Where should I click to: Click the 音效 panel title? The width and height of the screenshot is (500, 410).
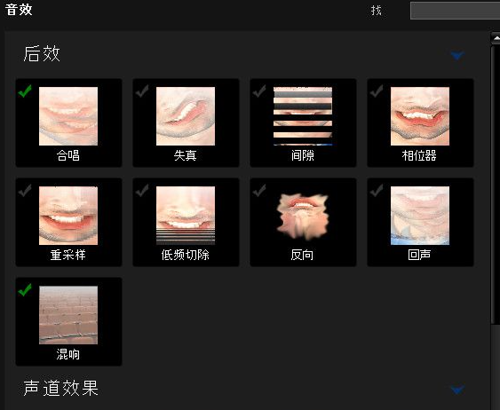pyautogui.click(x=19, y=9)
